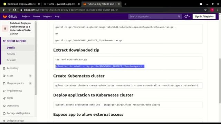Click the Issues sidebar icon

tap(4, 76)
